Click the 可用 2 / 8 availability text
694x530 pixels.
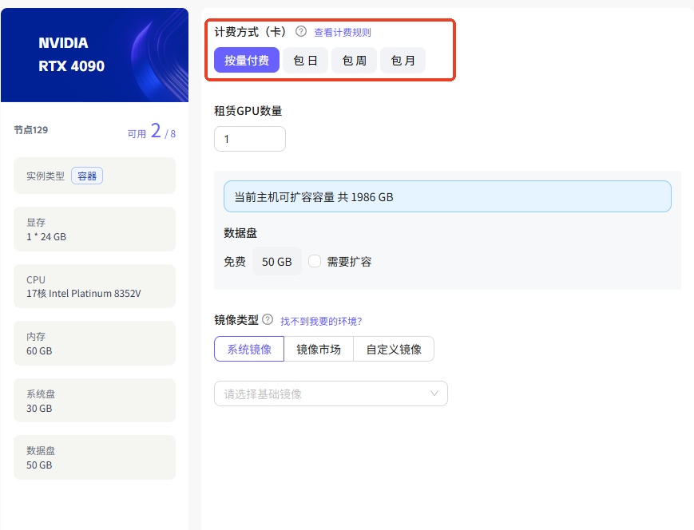152,132
